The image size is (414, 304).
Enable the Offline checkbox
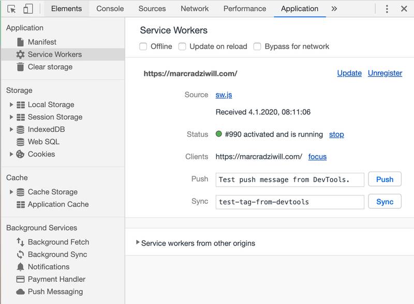143,47
